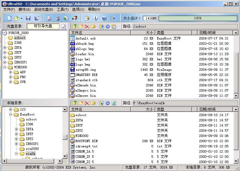Click disc file list scroll-down arrow
240x171 pixels.
236,96
